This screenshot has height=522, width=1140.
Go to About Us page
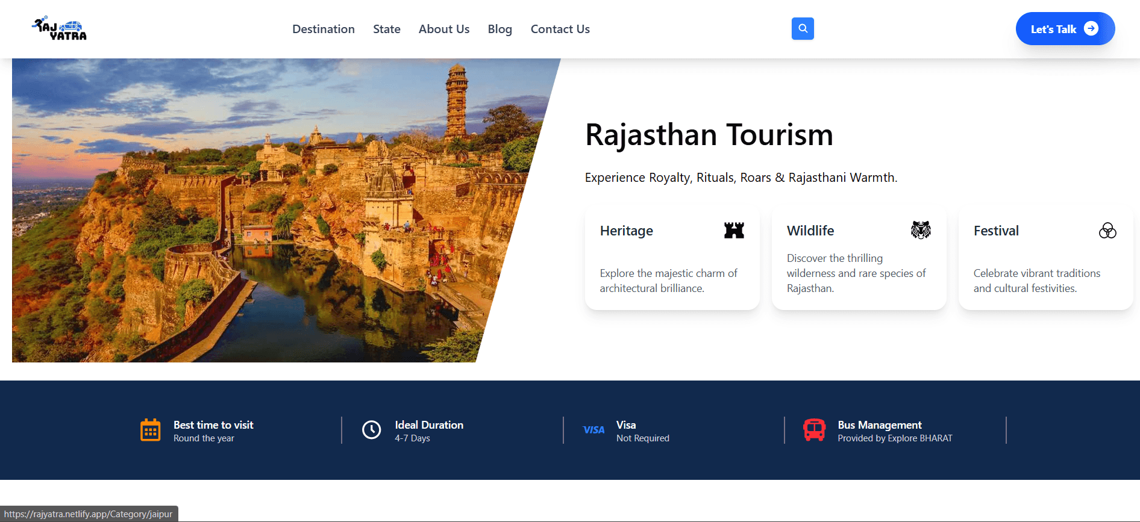(x=443, y=29)
